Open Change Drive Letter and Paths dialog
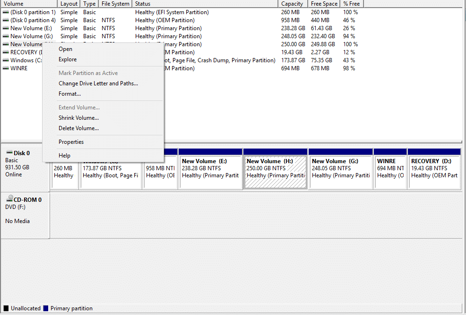The width and height of the screenshot is (466, 315). (x=98, y=83)
